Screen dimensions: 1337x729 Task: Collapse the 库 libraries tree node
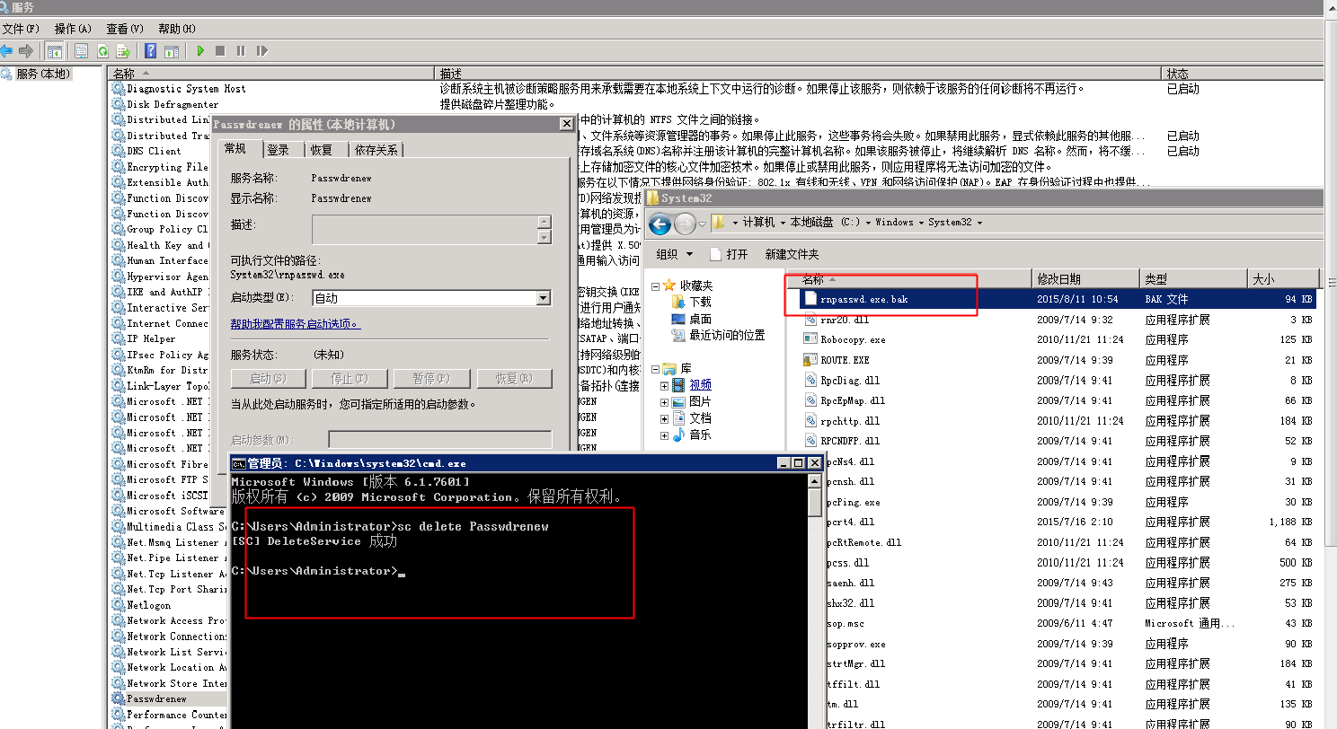655,369
